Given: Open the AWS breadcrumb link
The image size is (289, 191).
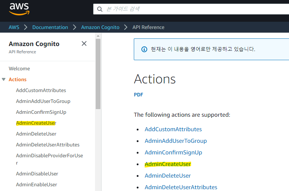Looking at the screenshot, I should [14, 27].
